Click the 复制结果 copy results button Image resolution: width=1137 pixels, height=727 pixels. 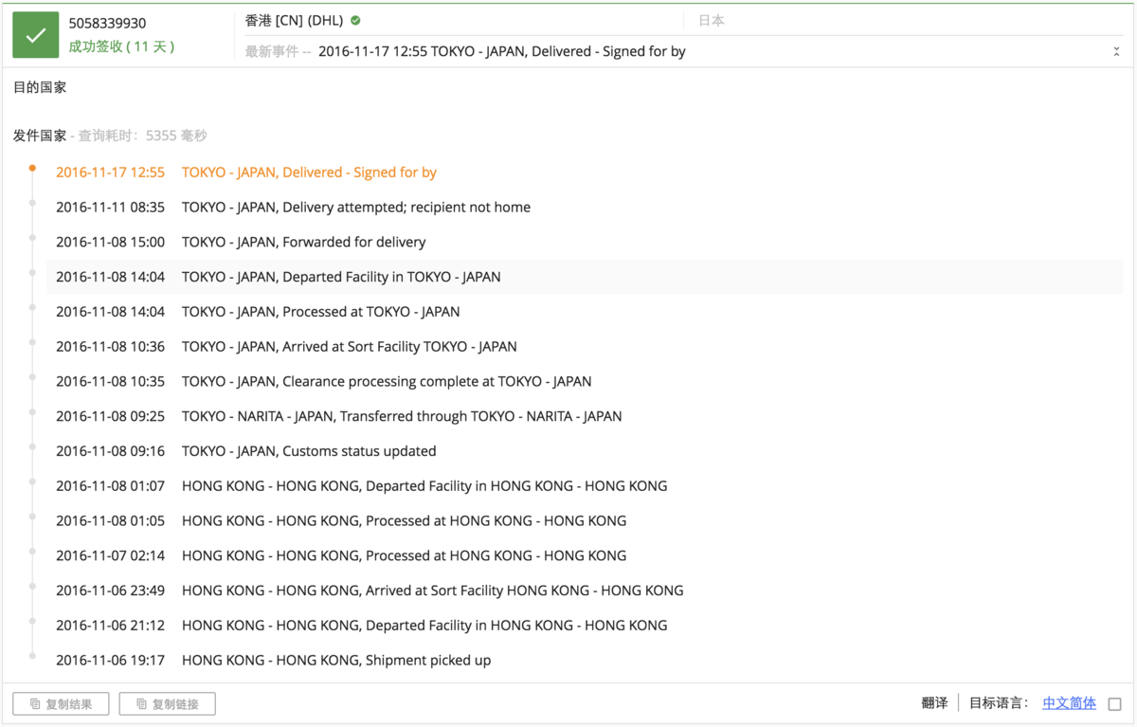coord(61,703)
